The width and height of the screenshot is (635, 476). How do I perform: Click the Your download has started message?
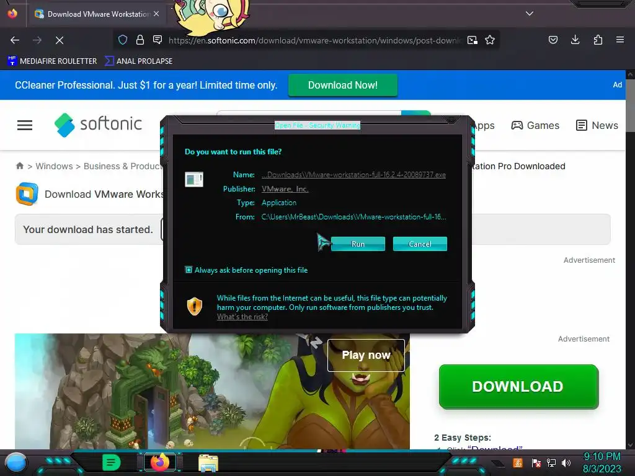coord(88,229)
